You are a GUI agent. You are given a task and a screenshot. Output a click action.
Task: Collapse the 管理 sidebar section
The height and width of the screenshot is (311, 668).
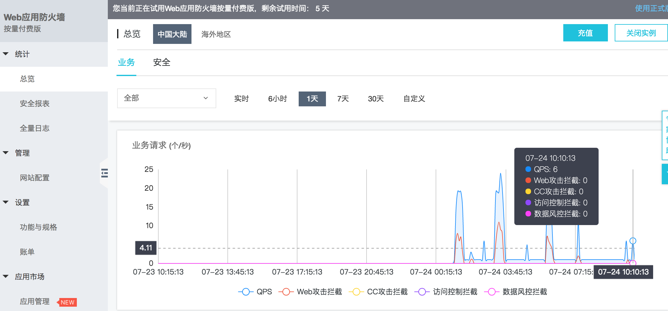coord(22,153)
